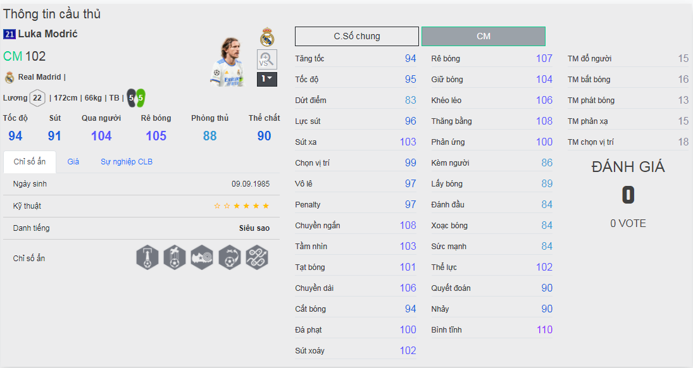Click the season 21 badge next to Luka Modrić
The image size is (693, 368).
tap(9, 34)
